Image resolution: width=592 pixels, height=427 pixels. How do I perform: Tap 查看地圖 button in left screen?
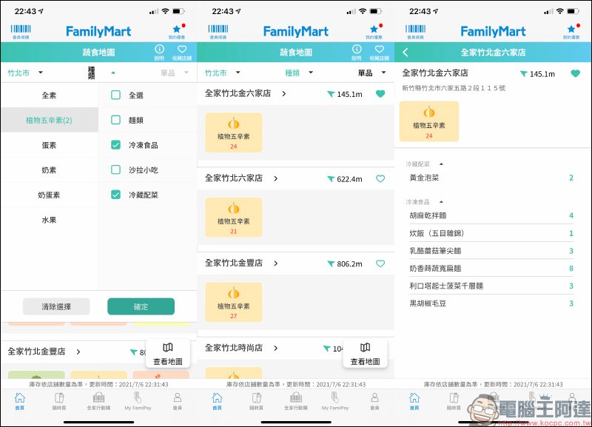168,354
